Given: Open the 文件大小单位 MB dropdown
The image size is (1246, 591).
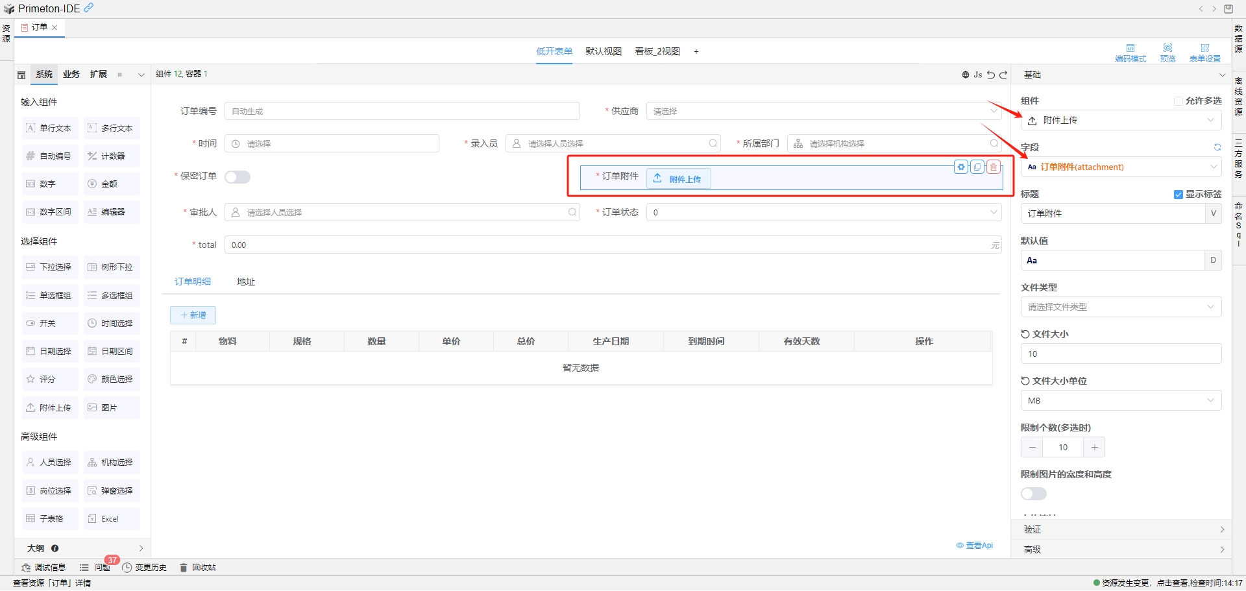Looking at the screenshot, I should pyautogui.click(x=1121, y=400).
